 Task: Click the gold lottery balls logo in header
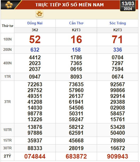tap(9, 5)
